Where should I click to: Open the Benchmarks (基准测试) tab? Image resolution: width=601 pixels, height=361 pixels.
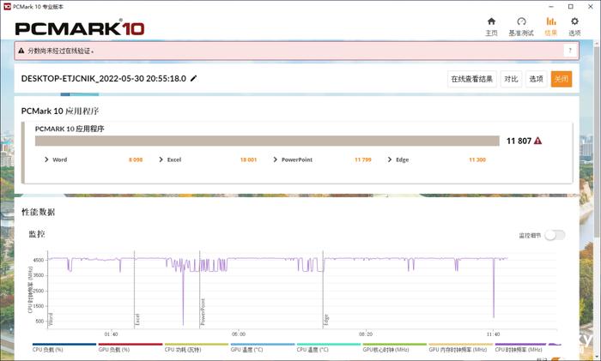click(x=521, y=27)
